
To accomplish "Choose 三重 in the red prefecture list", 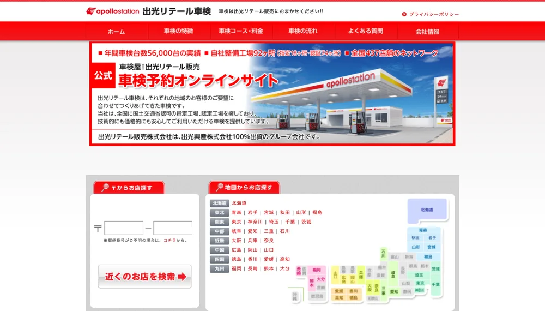I will pos(269,231).
